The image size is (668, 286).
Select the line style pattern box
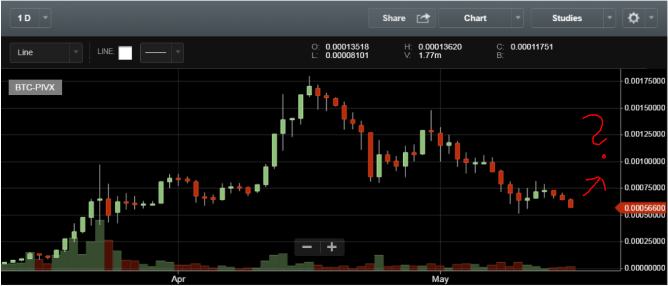coord(156,53)
